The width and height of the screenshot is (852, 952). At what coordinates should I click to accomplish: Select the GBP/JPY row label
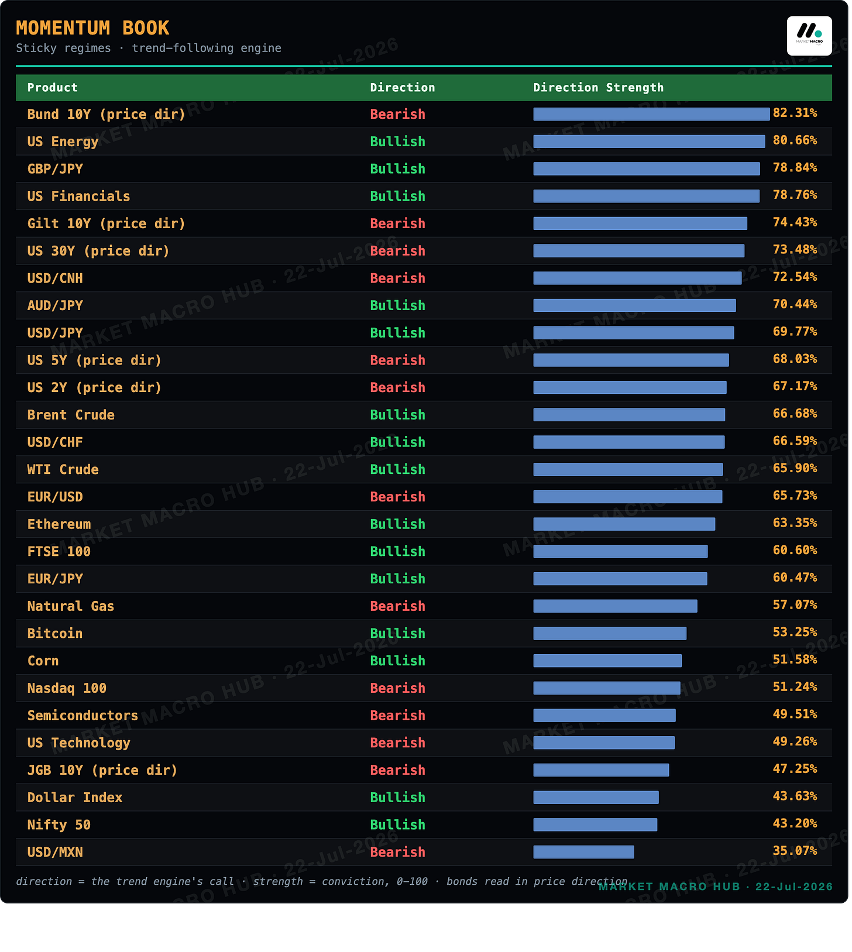pyautogui.click(x=55, y=169)
